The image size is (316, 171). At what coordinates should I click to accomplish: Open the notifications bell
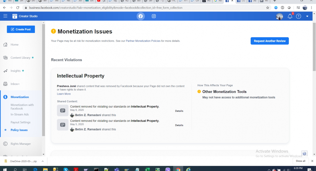[290, 17]
